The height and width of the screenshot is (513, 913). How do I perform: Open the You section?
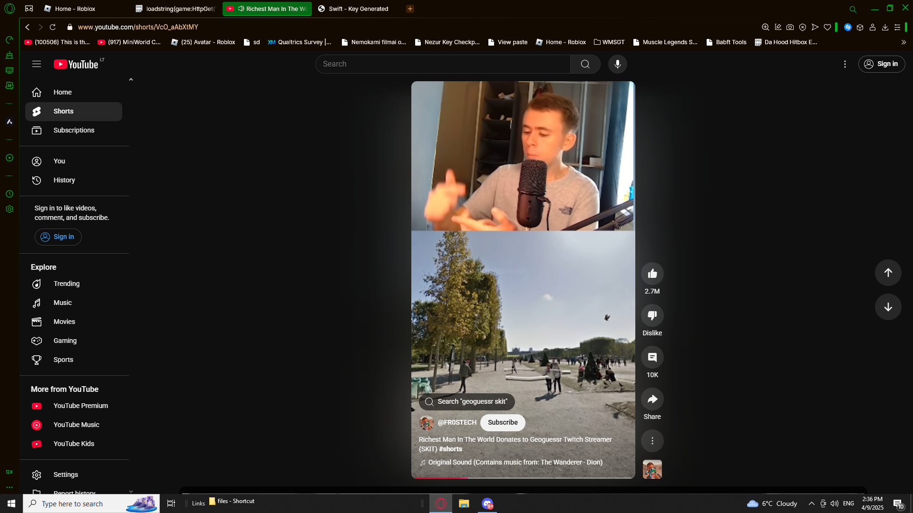[74, 161]
